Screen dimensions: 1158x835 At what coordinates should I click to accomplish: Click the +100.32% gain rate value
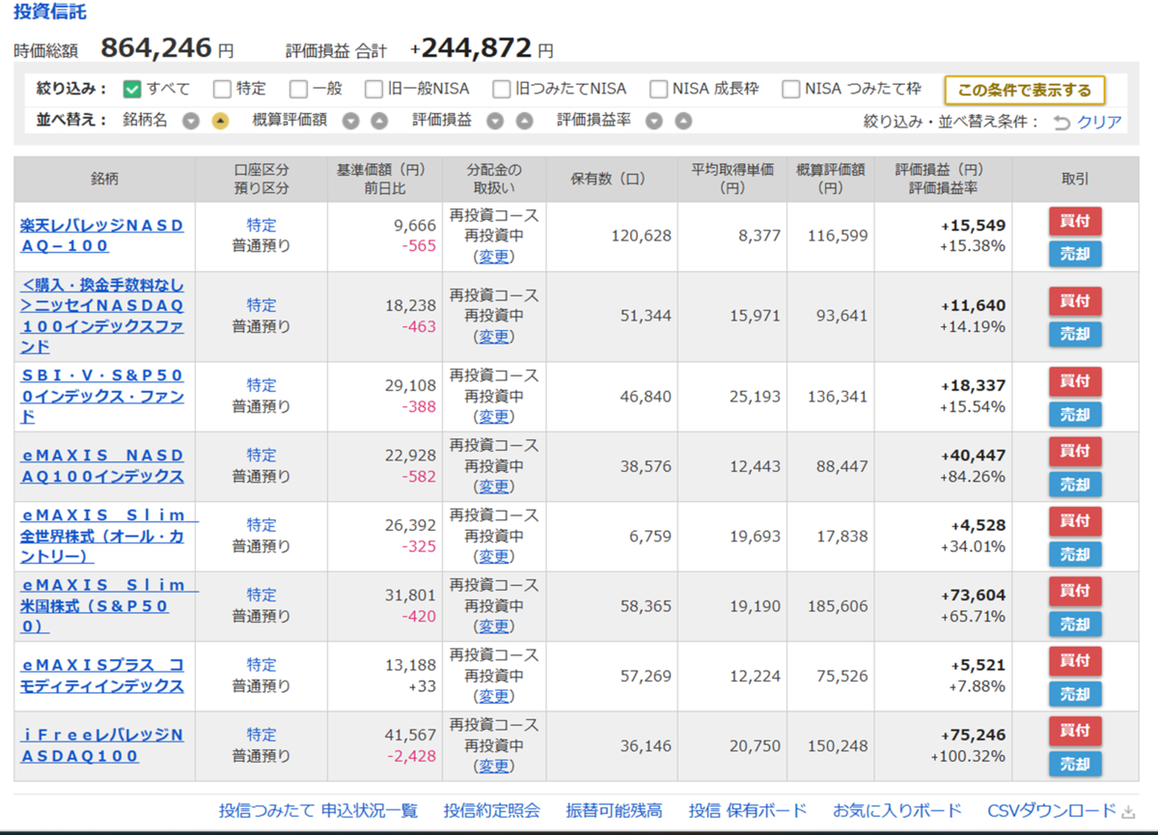[968, 756]
